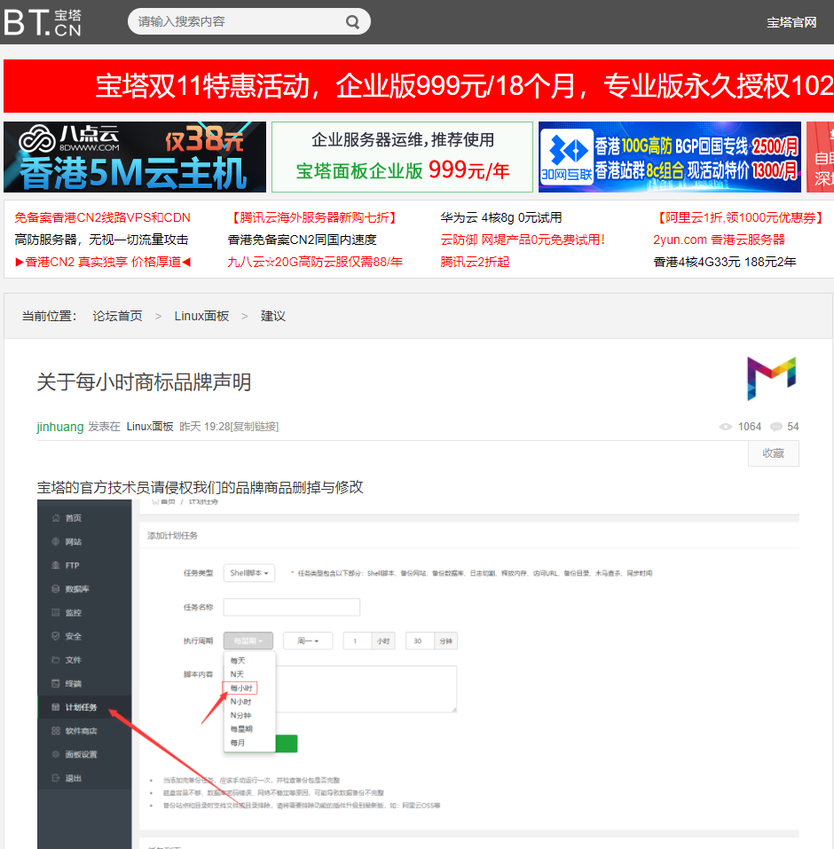Click the eye views icon
The width and height of the screenshot is (834, 849).
726,427
